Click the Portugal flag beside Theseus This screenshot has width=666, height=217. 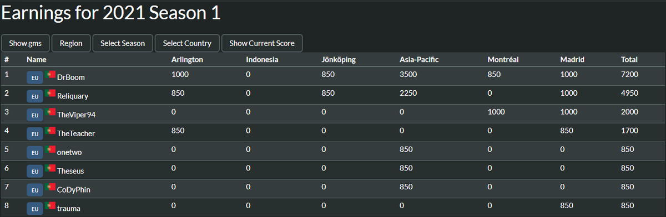pyautogui.click(x=51, y=168)
